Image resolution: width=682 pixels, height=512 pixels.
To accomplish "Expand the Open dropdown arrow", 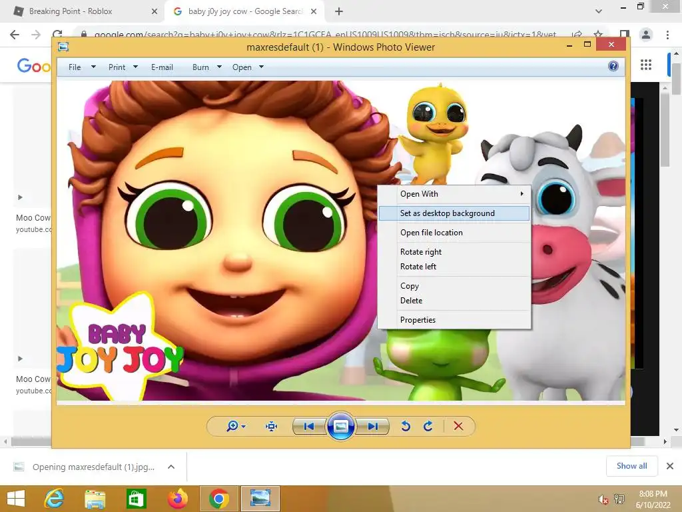I will (261, 67).
